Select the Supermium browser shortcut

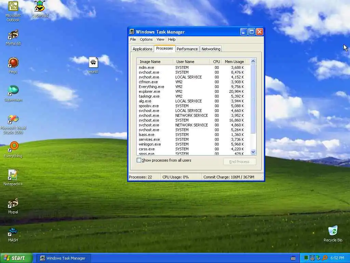pos(13,93)
